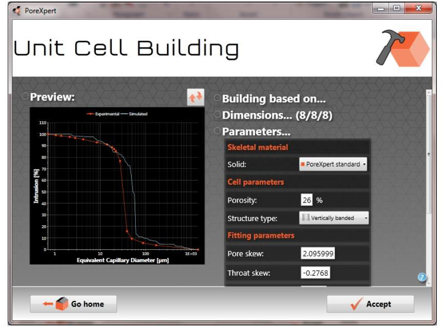Image resolution: width=443 pixels, height=329 pixels.
Task: Click the Simulated legend entry
Action: (134, 114)
